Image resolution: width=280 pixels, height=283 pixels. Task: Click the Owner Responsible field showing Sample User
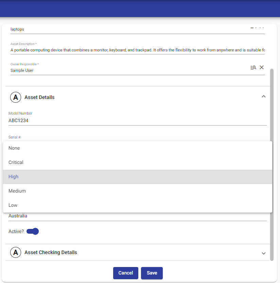[x=129, y=70]
